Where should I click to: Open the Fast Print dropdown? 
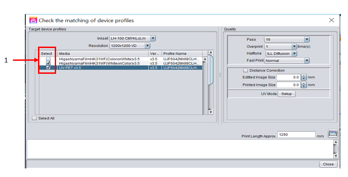[x=287, y=60]
